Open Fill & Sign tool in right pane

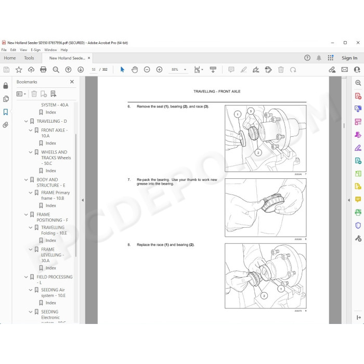358,148
